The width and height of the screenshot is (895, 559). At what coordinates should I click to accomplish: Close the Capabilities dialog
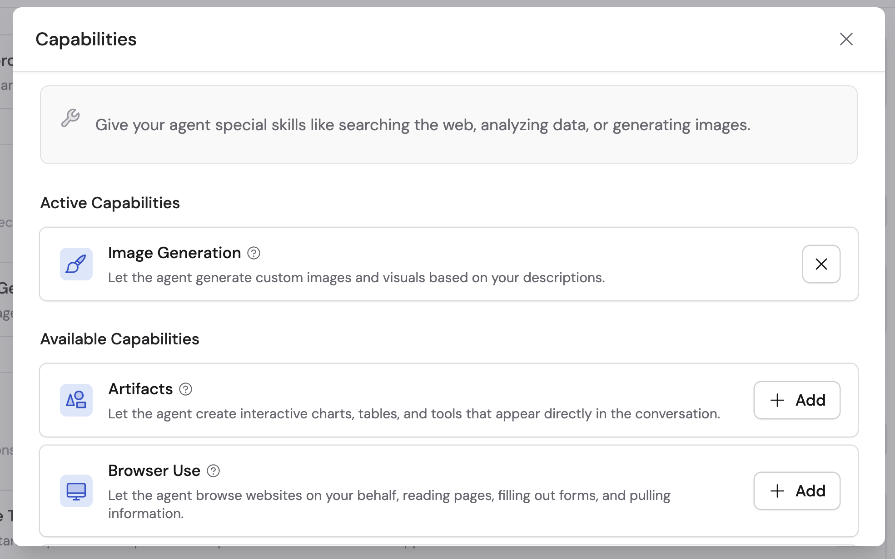tap(846, 39)
